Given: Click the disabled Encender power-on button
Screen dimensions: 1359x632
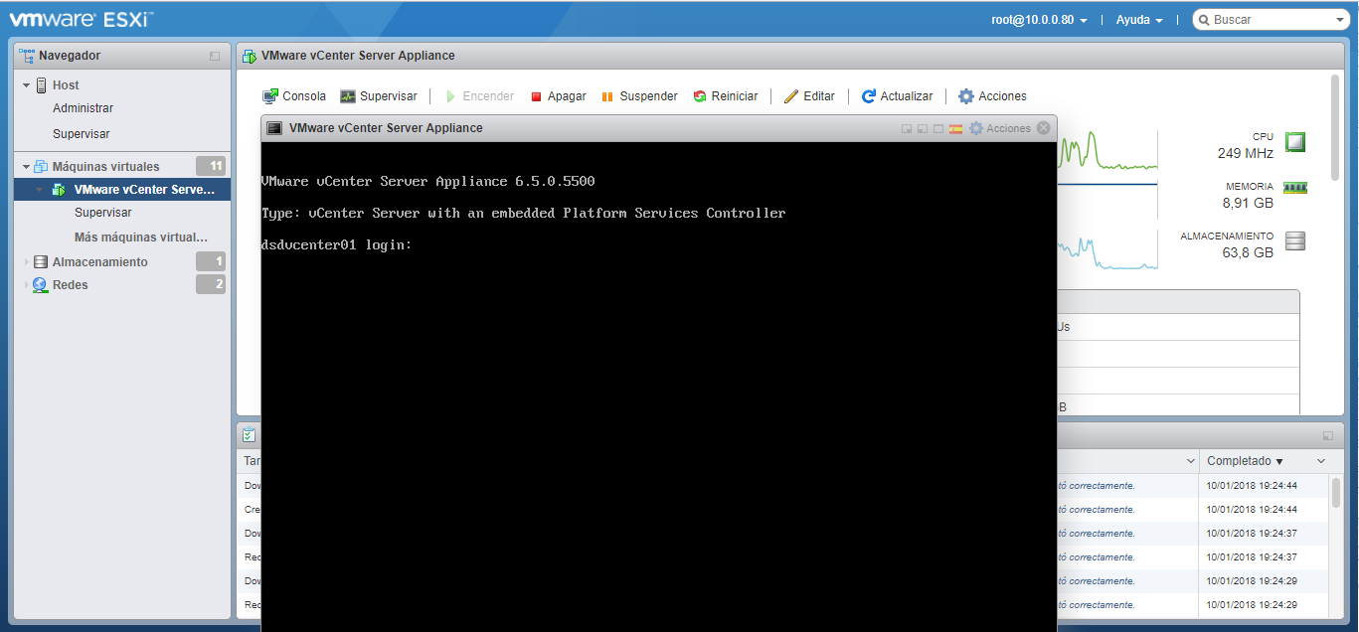Looking at the screenshot, I should pyautogui.click(x=478, y=96).
